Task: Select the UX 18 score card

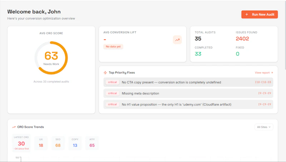Action: (x=41, y=143)
